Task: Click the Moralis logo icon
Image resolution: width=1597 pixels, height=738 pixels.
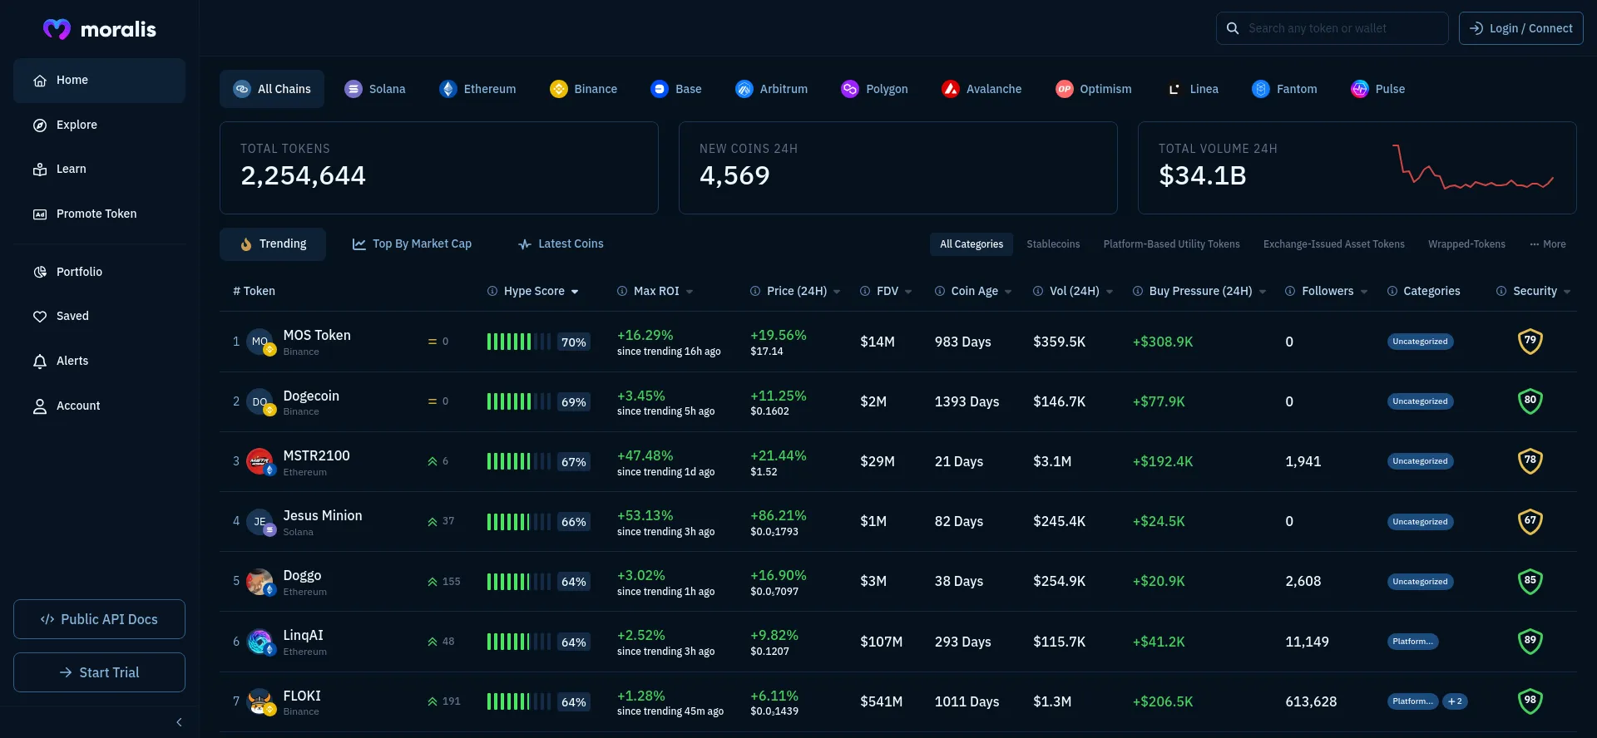Action: point(57,29)
